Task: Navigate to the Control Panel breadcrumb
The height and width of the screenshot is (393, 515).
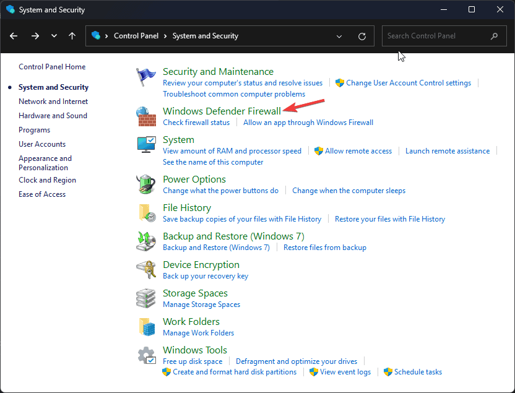Action: (x=136, y=36)
